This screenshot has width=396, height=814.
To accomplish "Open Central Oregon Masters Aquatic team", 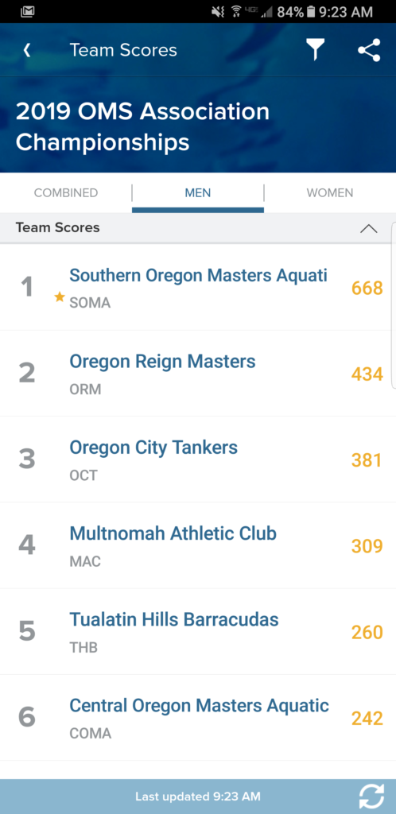I will click(198, 718).
